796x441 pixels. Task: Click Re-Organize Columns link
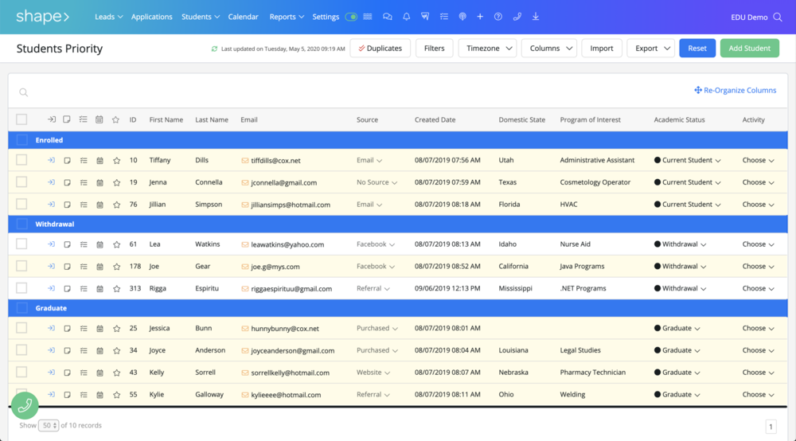coord(735,90)
